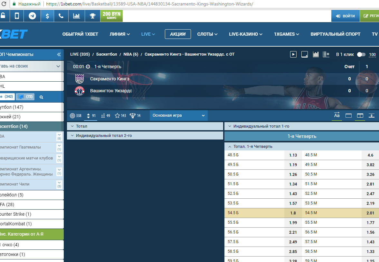
Task: Click the dollar payments icon
Action: click(x=47, y=16)
